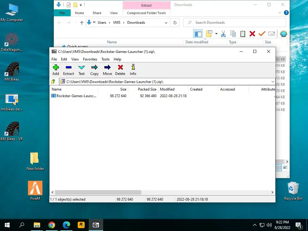
Task: Open the 7-Zip Edit menu
Action: point(64,59)
